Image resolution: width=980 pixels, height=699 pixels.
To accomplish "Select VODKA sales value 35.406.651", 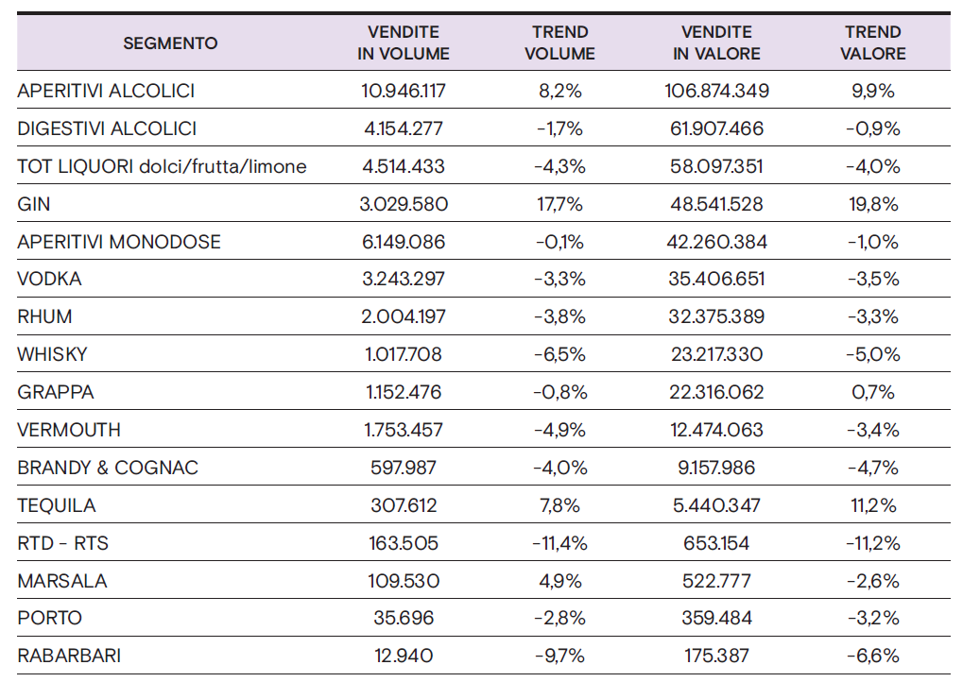I will point(716,280).
